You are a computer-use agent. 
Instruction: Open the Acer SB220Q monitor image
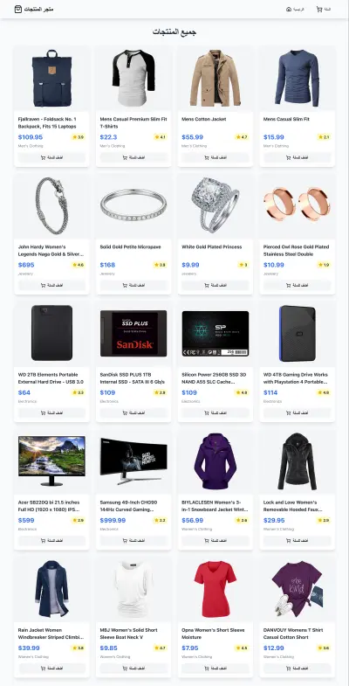pyautogui.click(x=51, y=461)
